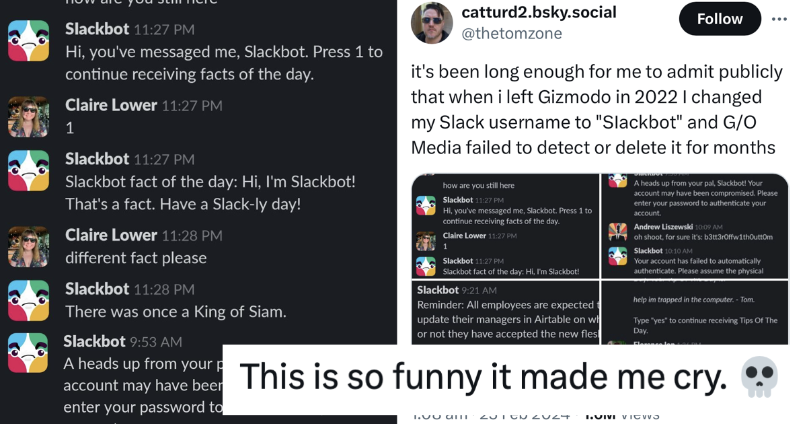Click the skull emoji in the caption

760,378
